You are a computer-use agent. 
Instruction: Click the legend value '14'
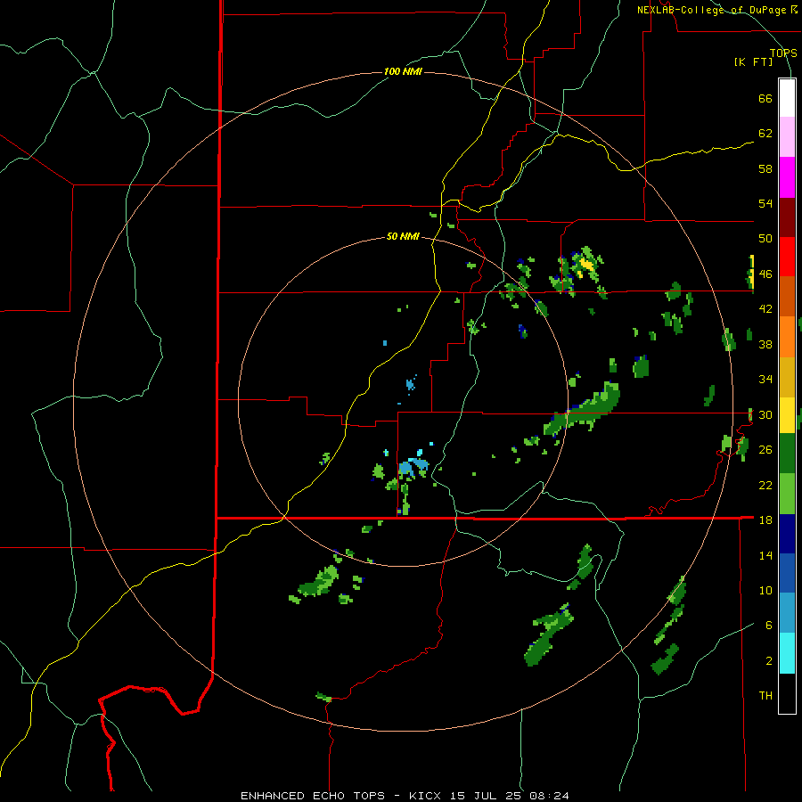[765, 555]
